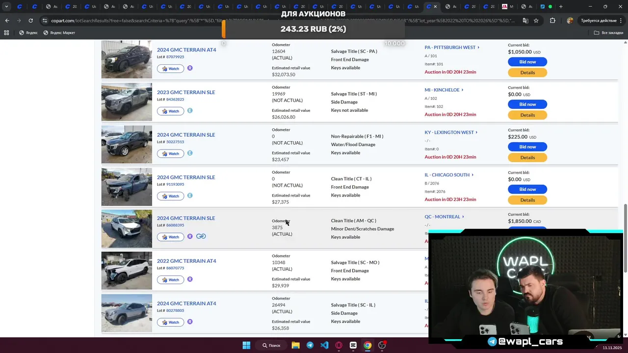The width and height of the screenshot is (628, 353).
Task: Open CapCut from the taskbar
Action: click(353, 345)
